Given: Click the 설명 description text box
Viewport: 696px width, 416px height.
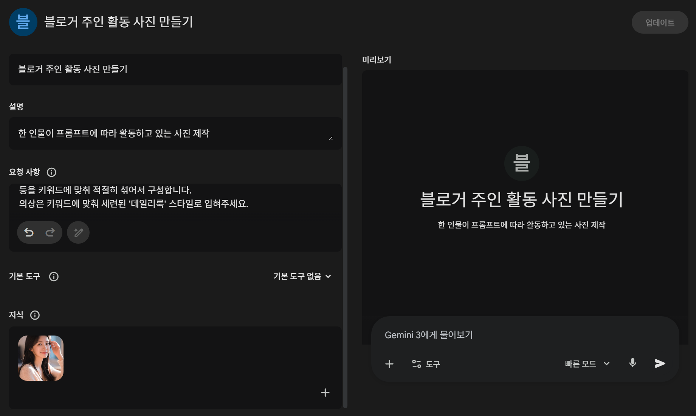Looking at the screenshot, I should click(x=175, y=133).
